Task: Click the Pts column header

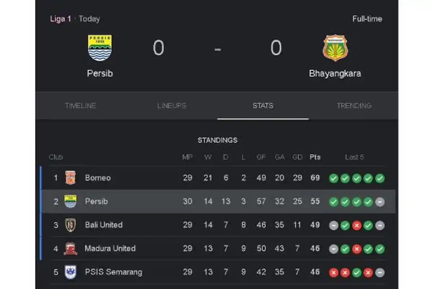Action: click(x=315, y=157)
